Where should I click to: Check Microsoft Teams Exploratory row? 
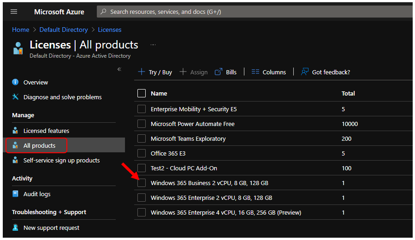click(142, 138)
